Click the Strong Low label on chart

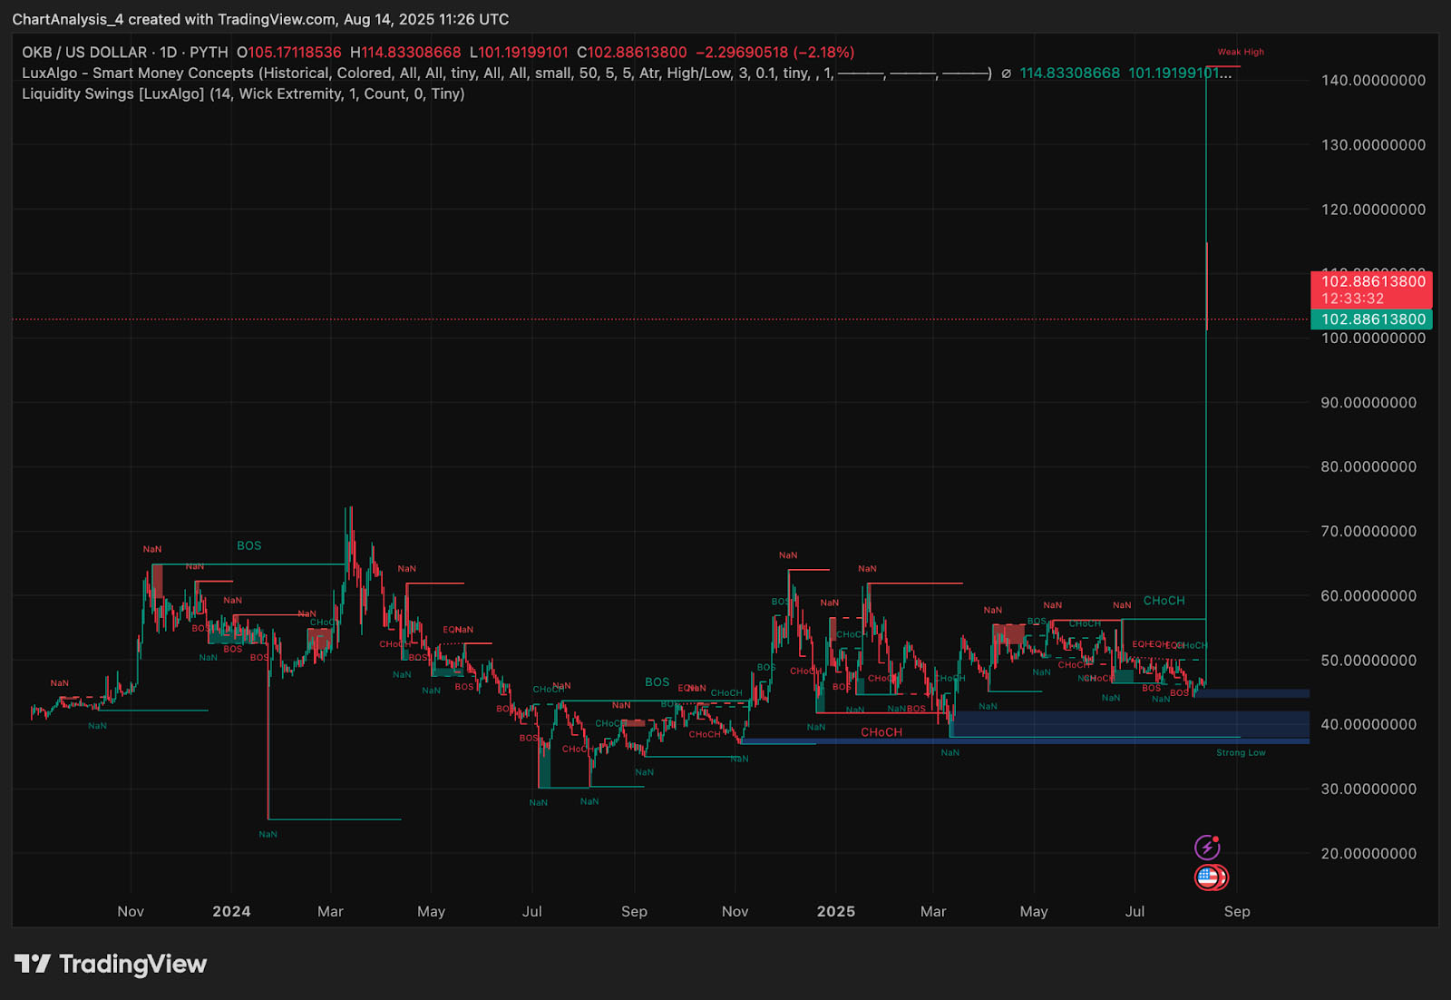click(x=1241, y=752)
